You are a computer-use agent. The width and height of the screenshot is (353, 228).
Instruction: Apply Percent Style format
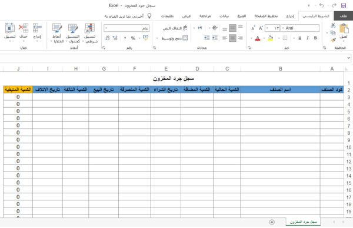(x=133, y=38)
